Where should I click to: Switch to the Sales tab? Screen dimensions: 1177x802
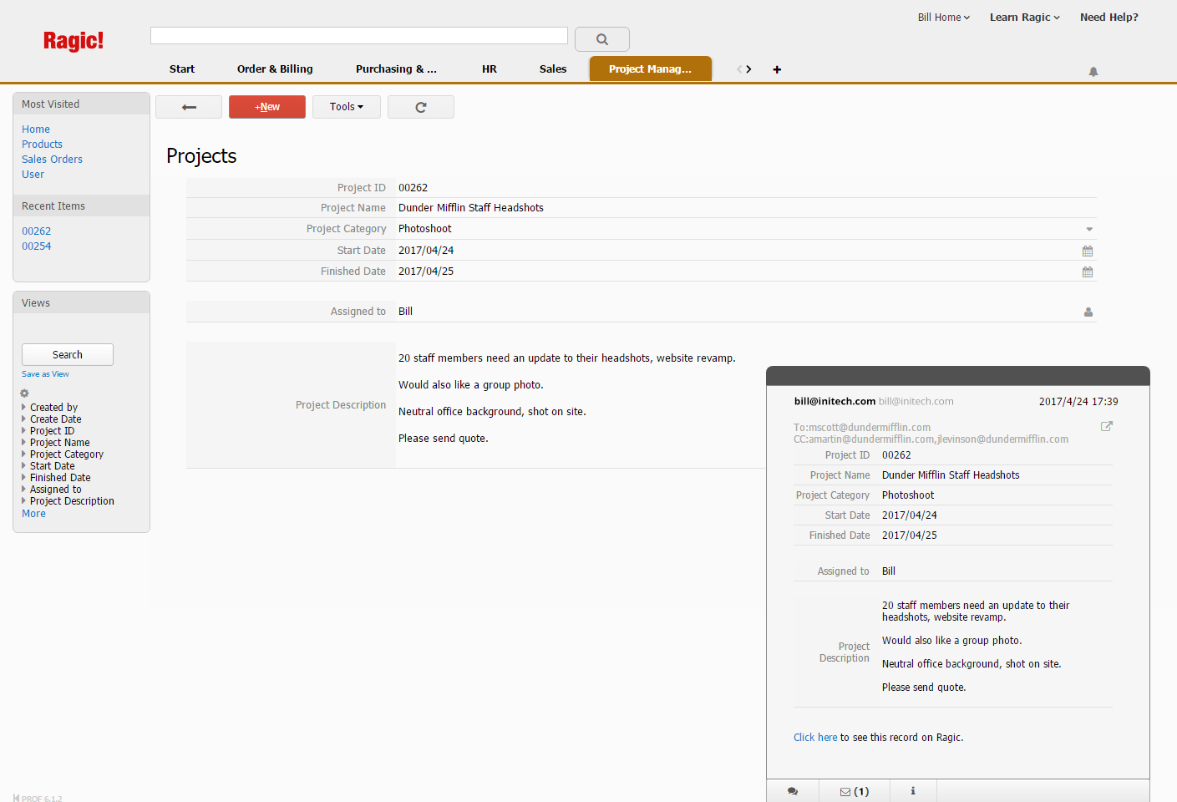tap(553, 69)
